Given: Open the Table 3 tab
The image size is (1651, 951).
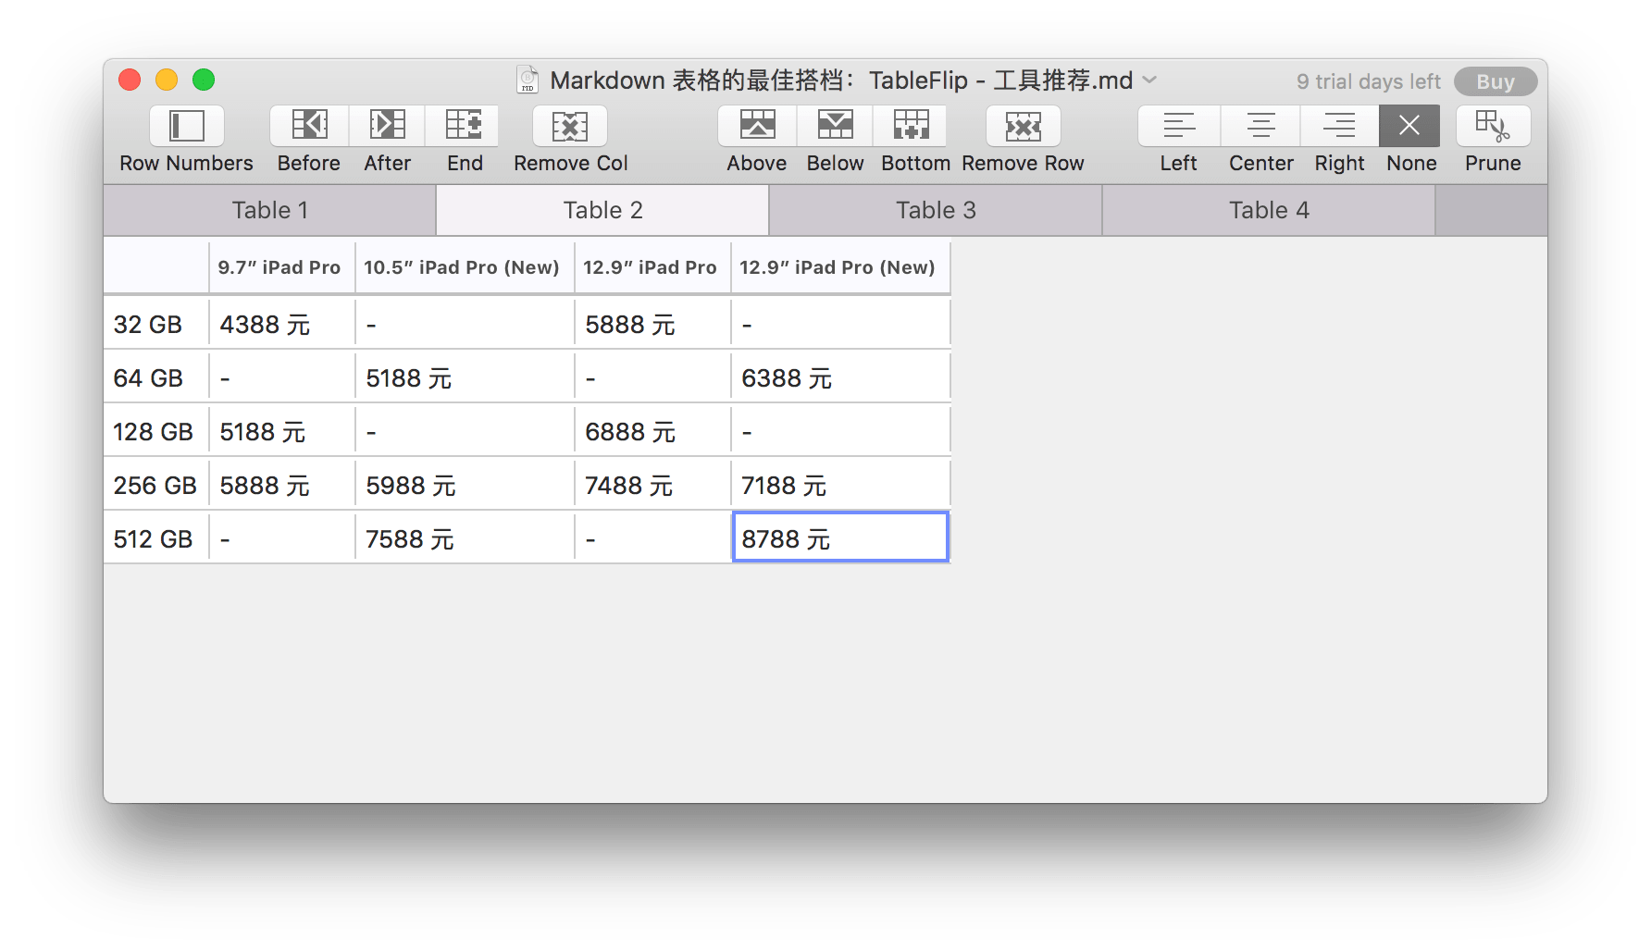Looking at the screenshot, I should coord(936,210).
